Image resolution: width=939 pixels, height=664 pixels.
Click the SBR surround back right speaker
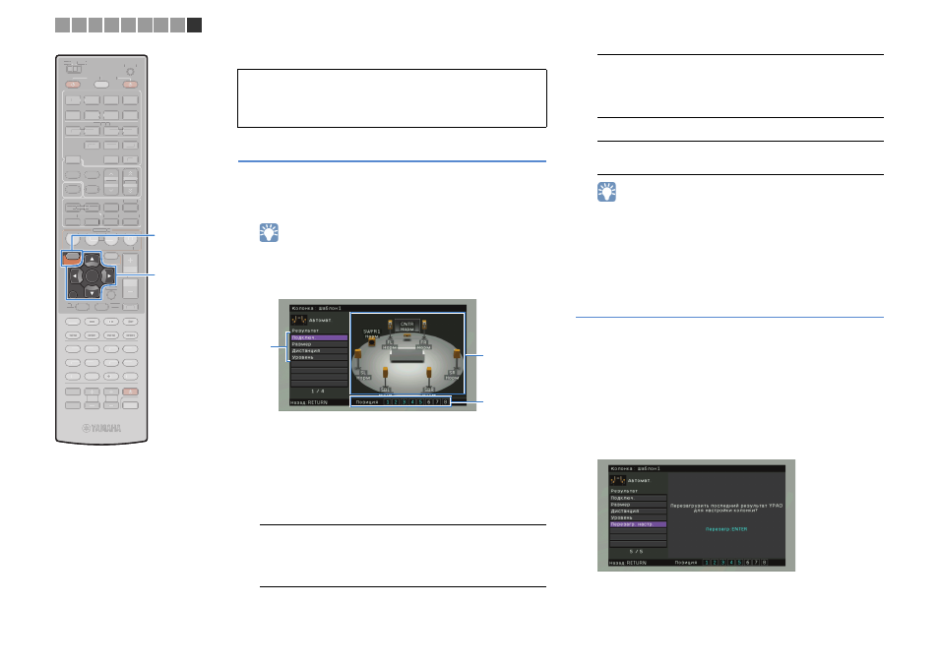tap(429, 376)
